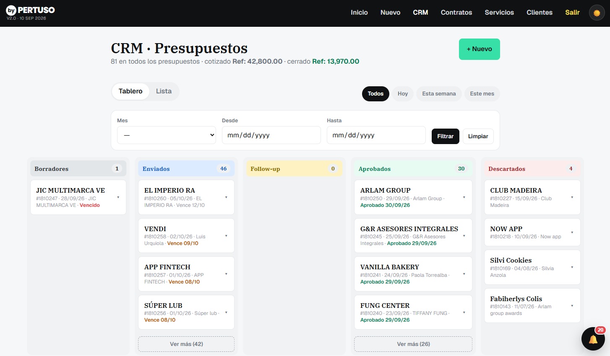
Task: Show more Aprobados with Ver más (26)
Action: pyautogui.click(x=413, y=344)
